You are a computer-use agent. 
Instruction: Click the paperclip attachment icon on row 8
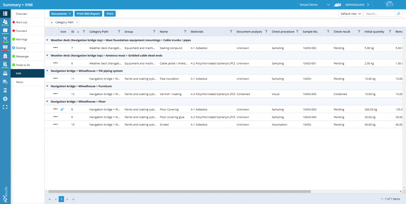[x=62, y=109]
